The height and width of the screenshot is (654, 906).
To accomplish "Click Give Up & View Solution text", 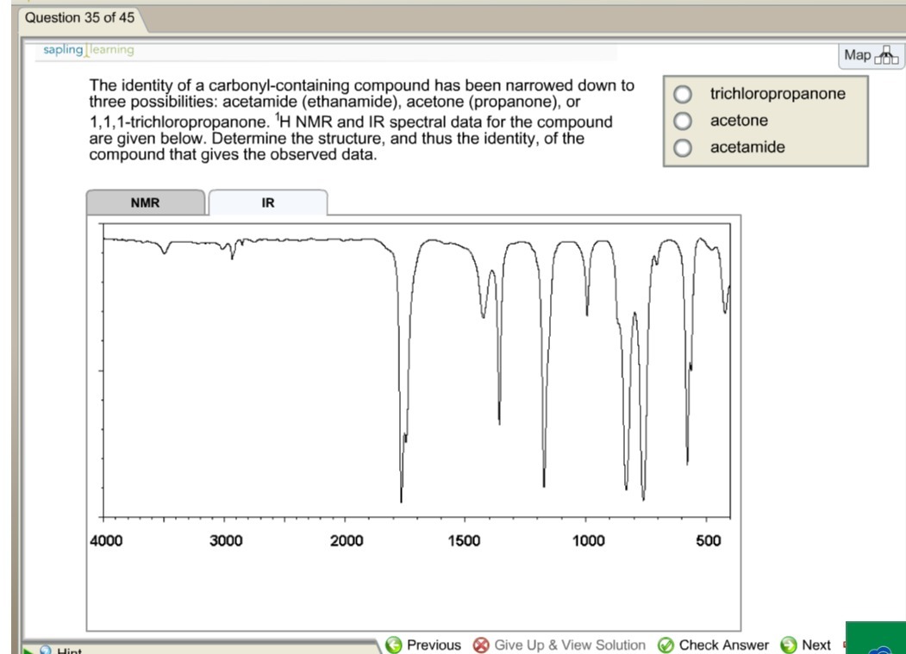I will 570,645.
